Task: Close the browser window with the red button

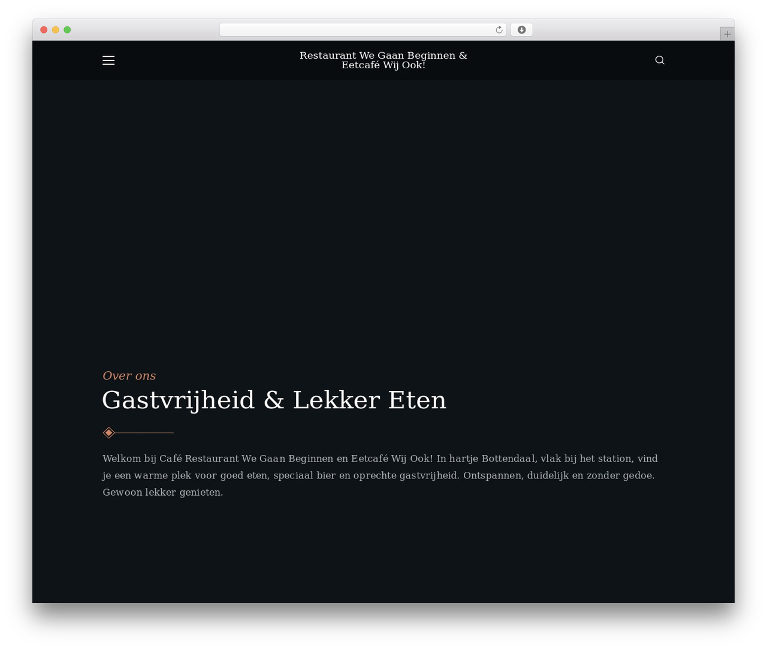Action: pyautogui.click(x=44, y=30)
